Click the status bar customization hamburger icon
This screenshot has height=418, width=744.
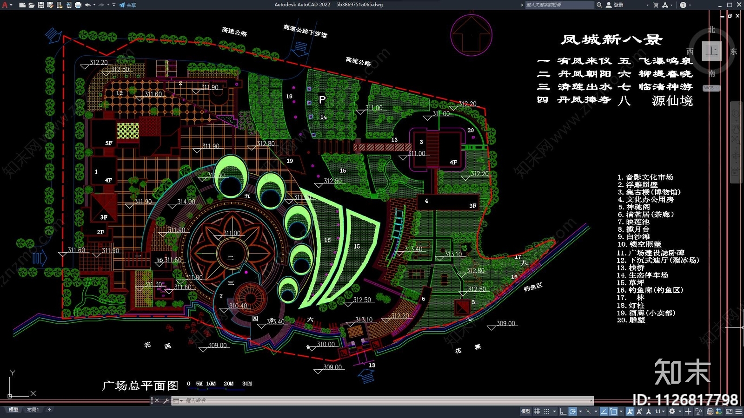tap(738, 411)
